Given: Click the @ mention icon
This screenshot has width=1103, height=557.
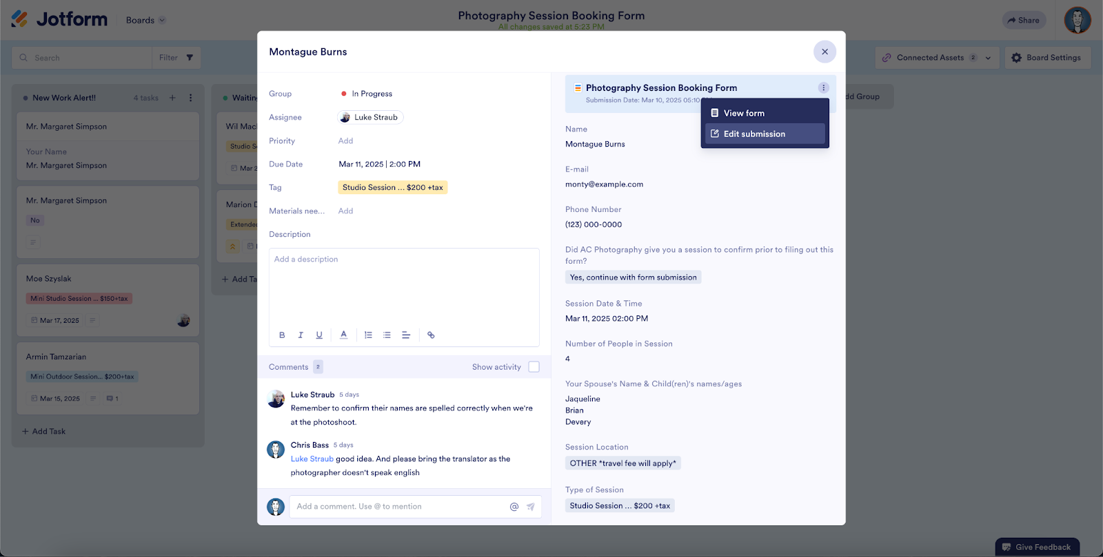Looking at the screenshot, I should [514, 507].
